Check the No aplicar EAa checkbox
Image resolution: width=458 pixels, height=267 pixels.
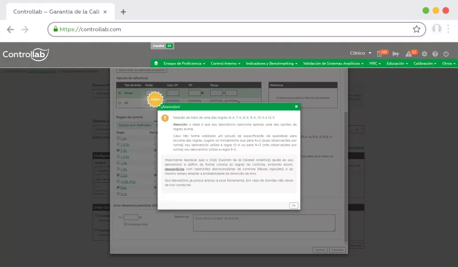coord(126,224)
